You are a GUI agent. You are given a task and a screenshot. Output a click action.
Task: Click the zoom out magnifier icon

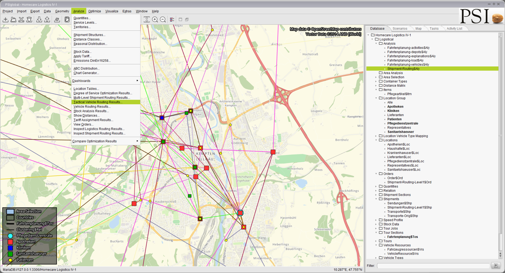(163, 20)
